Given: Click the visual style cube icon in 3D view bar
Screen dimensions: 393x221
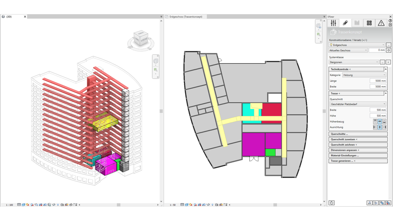Looking at the screenshot, I should coord(24,205).
